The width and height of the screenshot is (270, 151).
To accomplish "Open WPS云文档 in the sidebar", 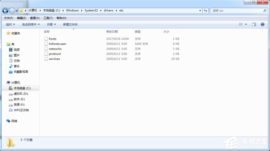I will pos(21,110).
